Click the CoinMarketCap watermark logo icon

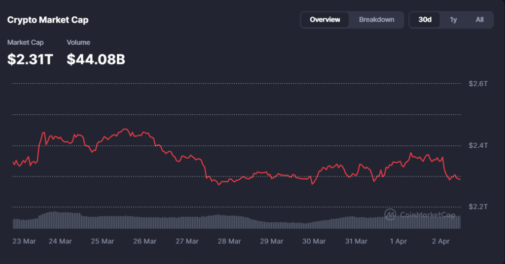pos(391,214)
